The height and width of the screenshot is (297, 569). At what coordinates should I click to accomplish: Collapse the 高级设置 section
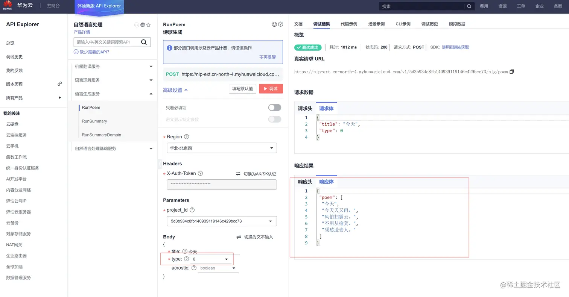175,90
